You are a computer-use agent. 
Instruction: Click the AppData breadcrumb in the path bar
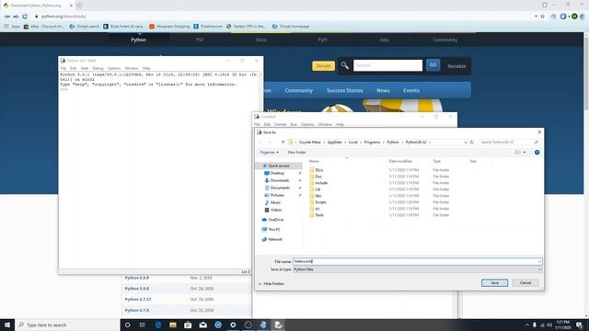(x=335, y=143)
